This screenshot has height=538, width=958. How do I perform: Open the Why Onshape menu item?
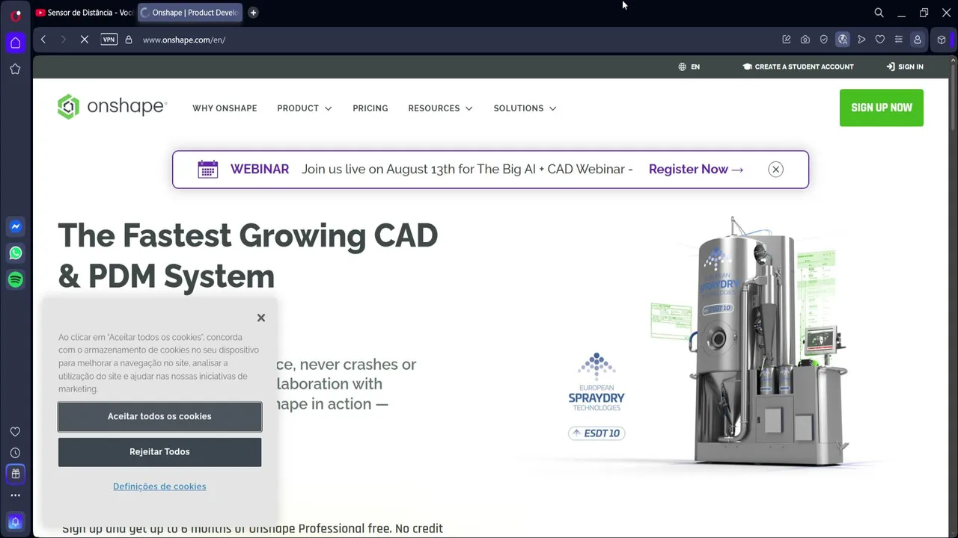pyautogui.click(x=225, y=108)
